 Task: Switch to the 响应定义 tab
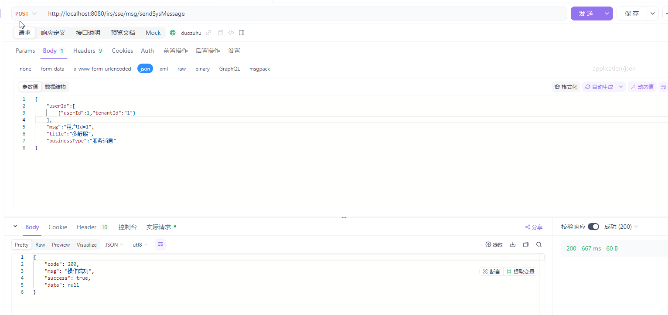53,33
